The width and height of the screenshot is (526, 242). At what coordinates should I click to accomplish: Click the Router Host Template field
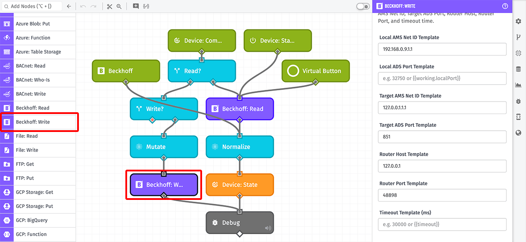point(442,166)
